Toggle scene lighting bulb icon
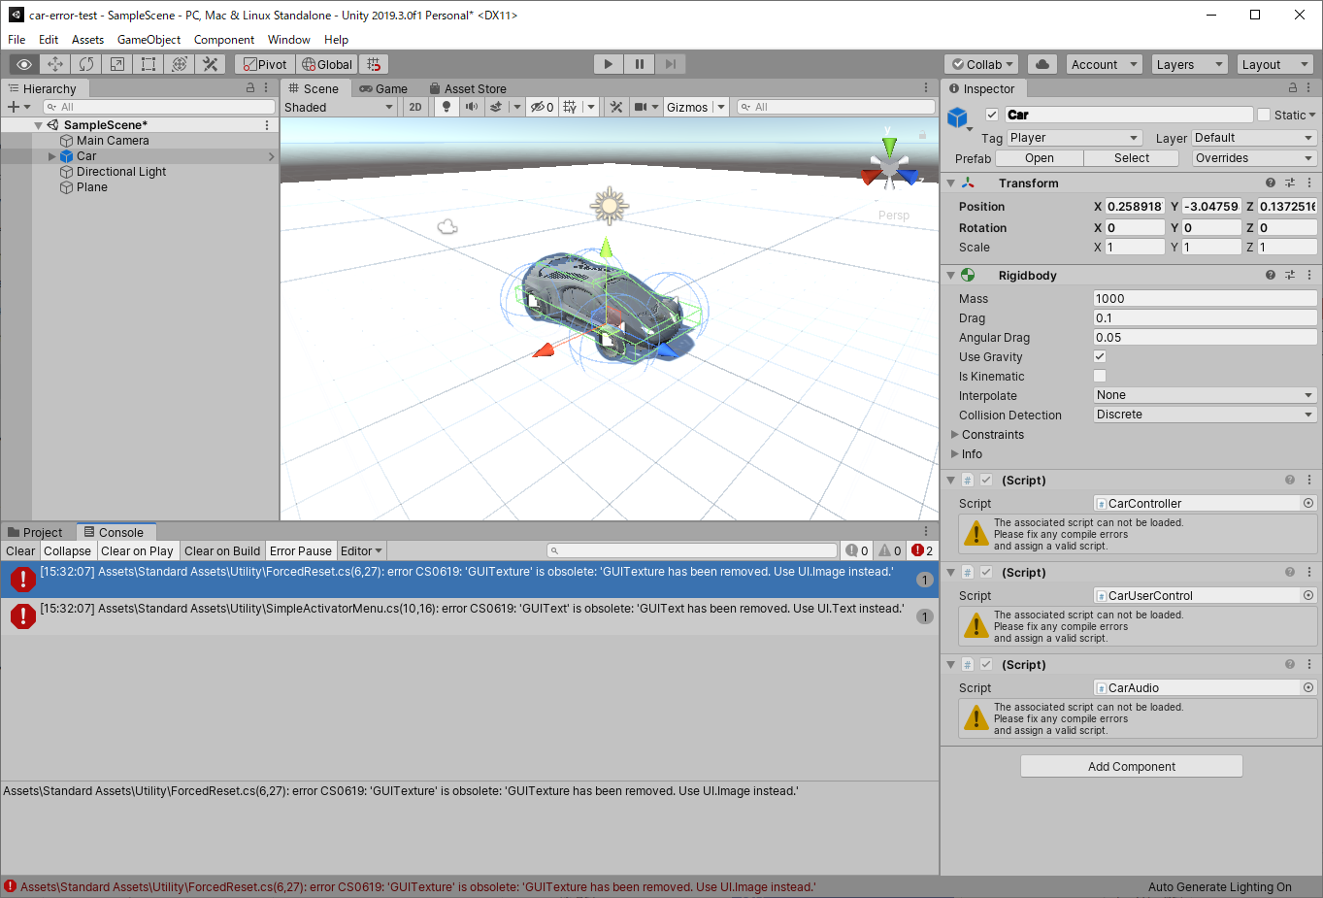This screenshot has width=1323, height=898. (x=447, y=107)
